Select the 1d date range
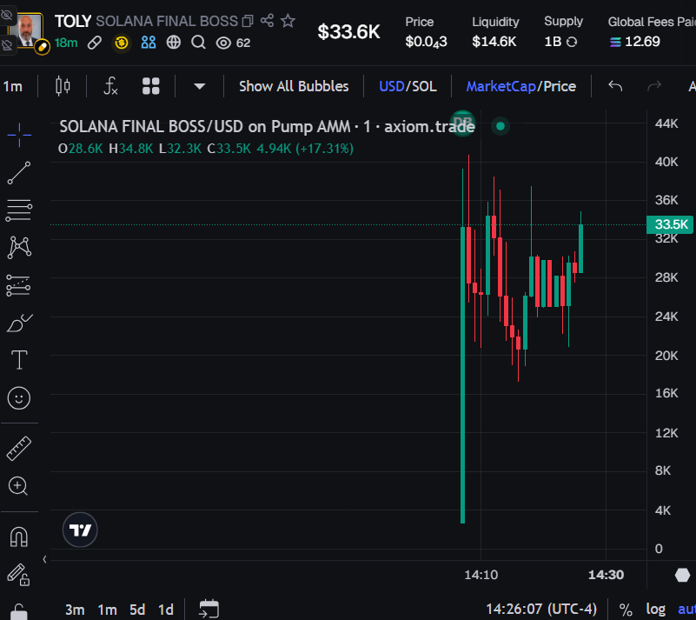The image size is (696, 620). pyautogui.click(x=166, y=610)
